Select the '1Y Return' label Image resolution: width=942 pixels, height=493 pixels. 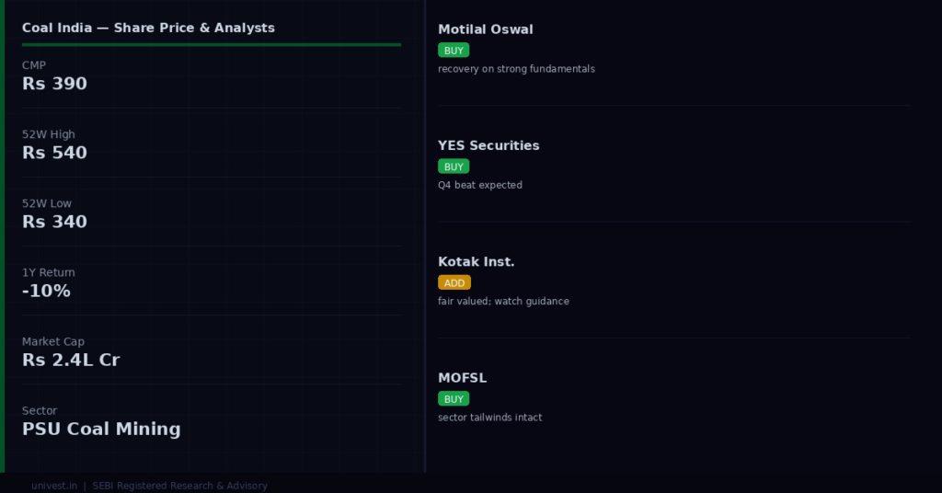pyautogui.click(x=49, y=272)
